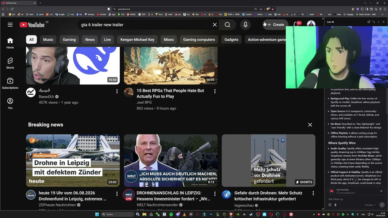Select the Gadgets filter chip
This screenshot has width=388, height=218.
pos(231,40)
